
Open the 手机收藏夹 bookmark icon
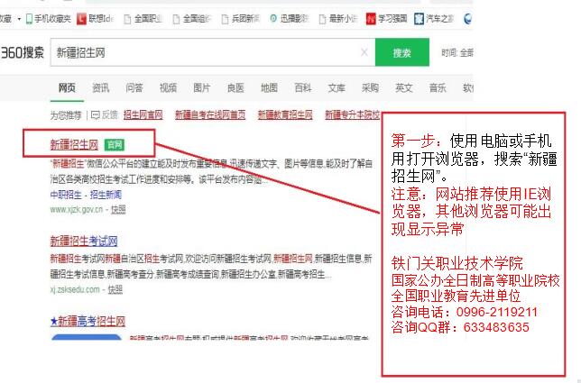coord(30,18)
